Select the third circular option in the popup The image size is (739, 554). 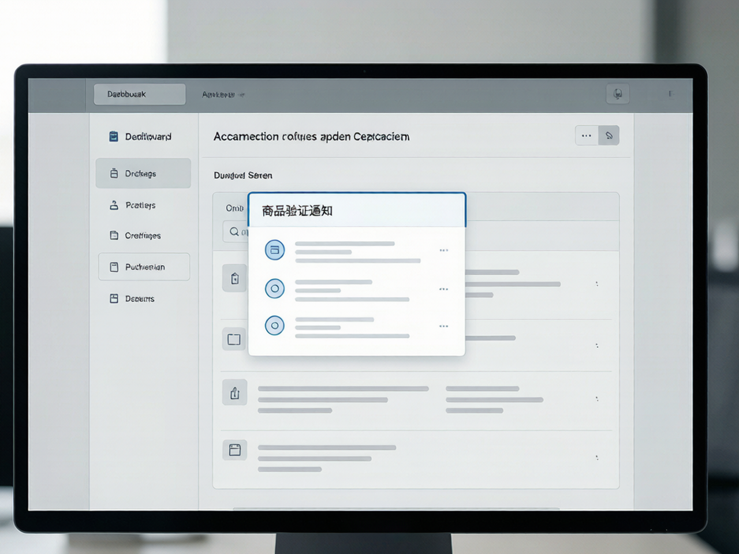click(x=275, y=325)
